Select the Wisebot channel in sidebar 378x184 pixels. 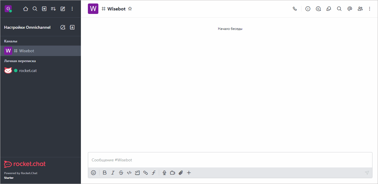pyautogui.click(x=40, y=51)
